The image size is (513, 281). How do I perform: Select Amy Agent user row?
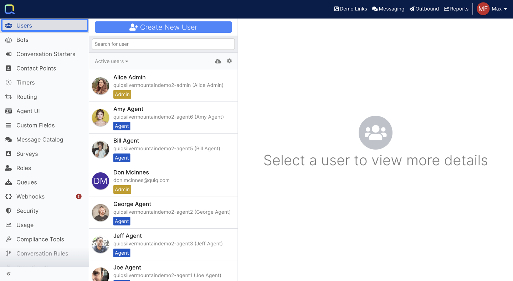[x=163, y=118]
